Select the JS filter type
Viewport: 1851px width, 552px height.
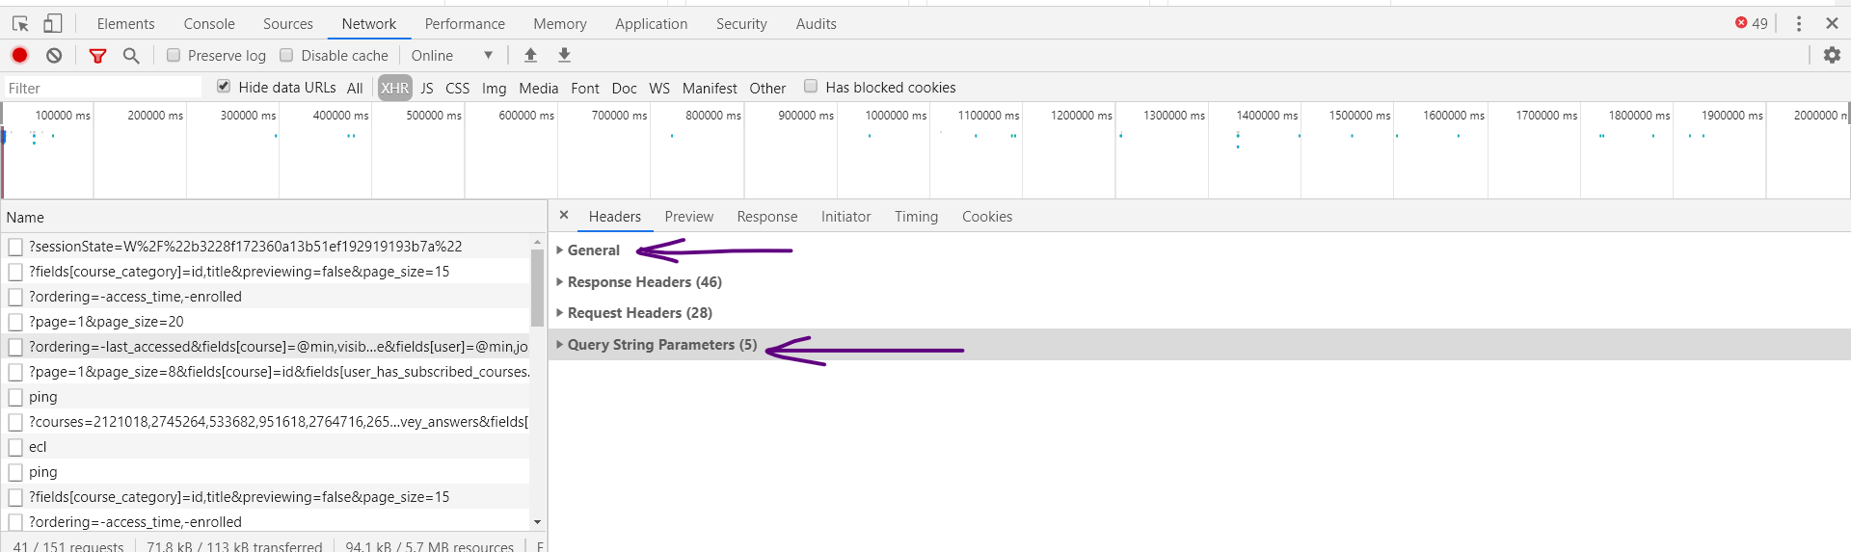tap(426, 88)
